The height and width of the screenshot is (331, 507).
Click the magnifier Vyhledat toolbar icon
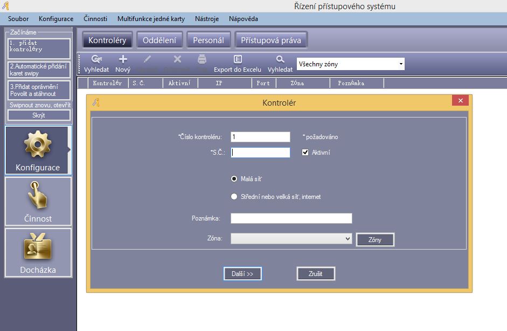280,64
